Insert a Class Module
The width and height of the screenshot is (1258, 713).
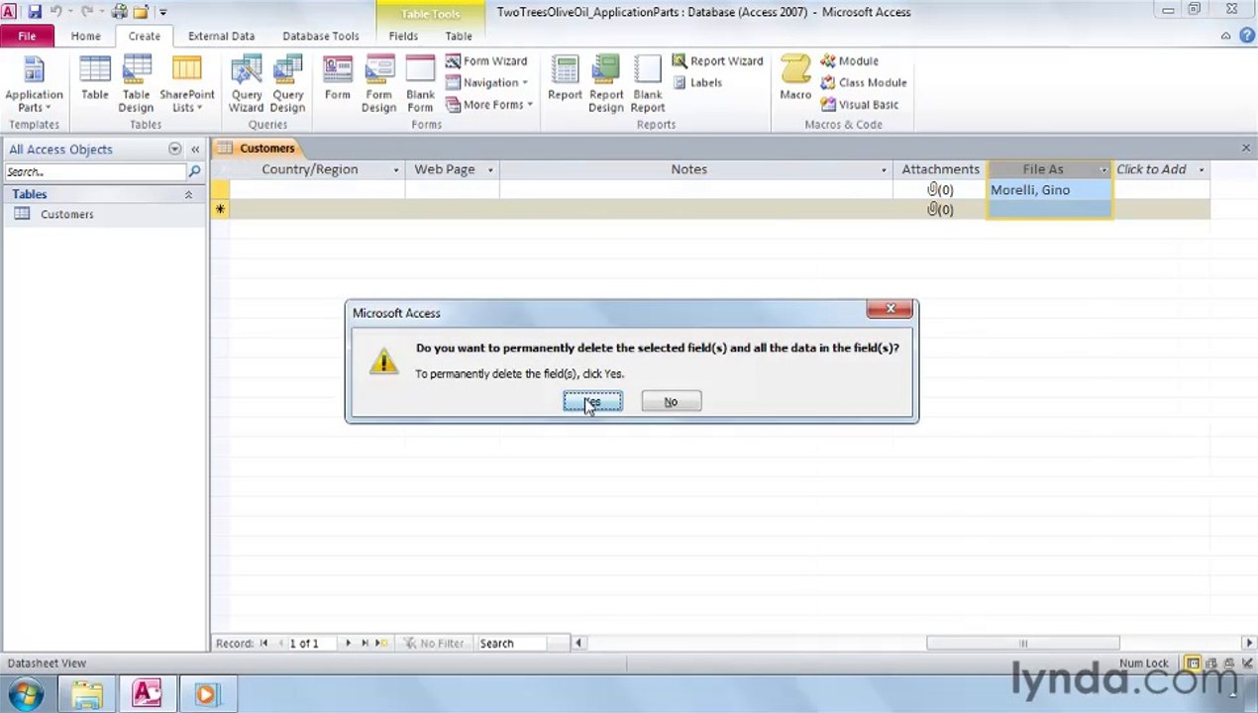(x=863, y=83)
